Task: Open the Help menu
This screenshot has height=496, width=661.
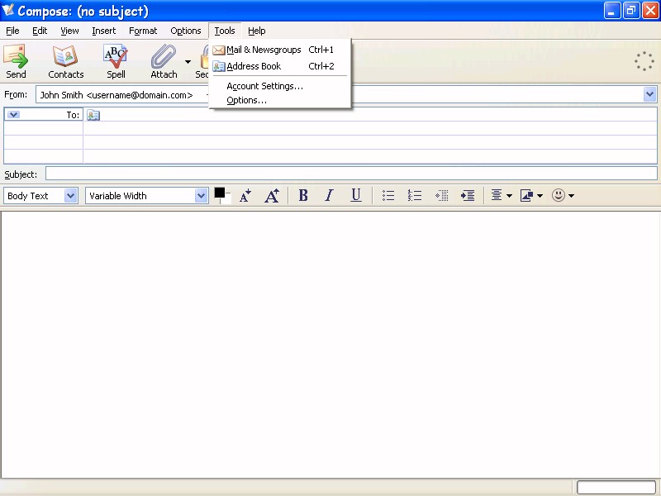Action: click(x=256, y=31)
